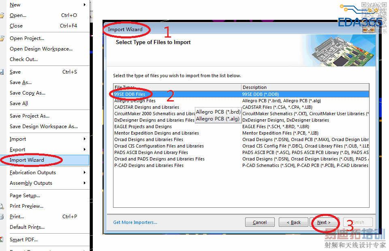Click Mentor Expedition Files (*.PCB, *.LIB) description
Screen dimensions: 389x251
(280, 133)
